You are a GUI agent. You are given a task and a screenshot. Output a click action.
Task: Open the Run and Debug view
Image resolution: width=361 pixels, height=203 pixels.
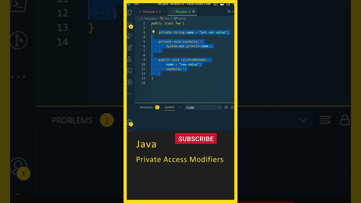(129, 36)
